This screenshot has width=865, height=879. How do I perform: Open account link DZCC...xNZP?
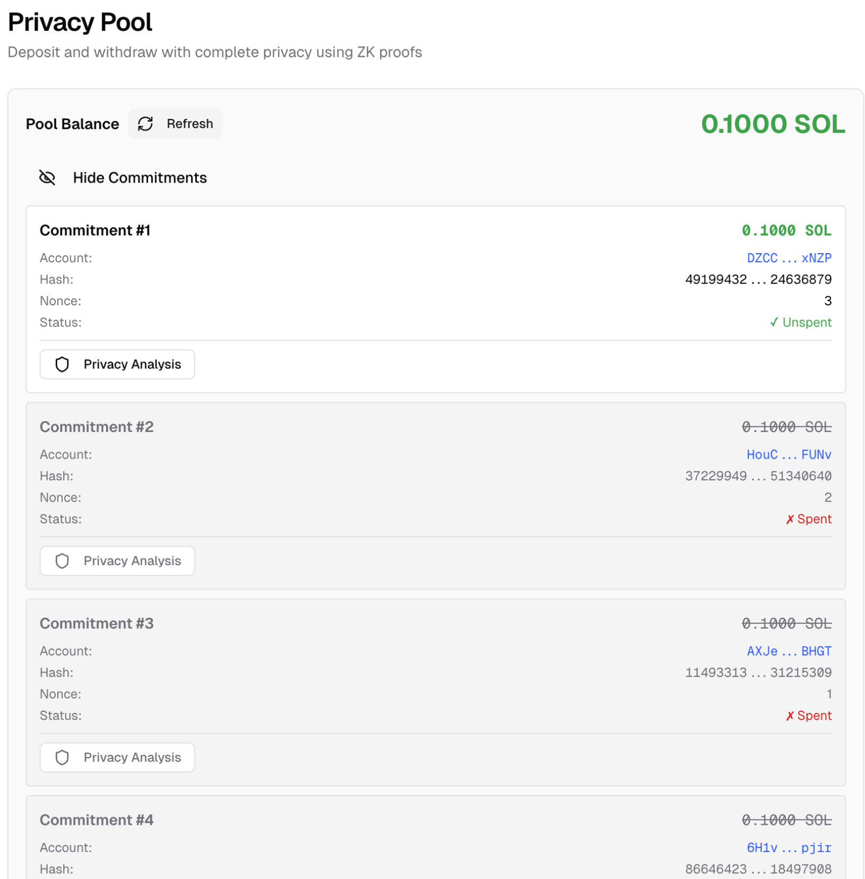[789, 258]
